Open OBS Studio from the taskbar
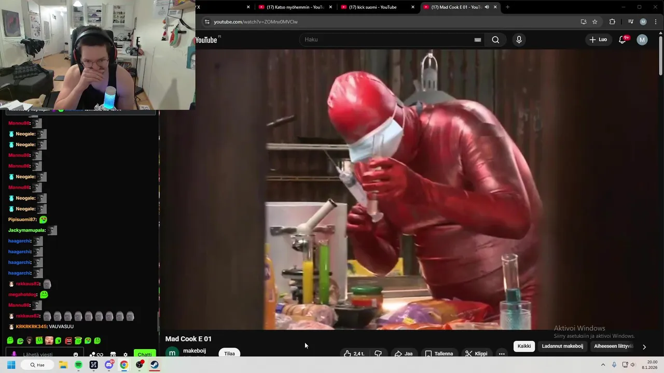 coord(140,365)
